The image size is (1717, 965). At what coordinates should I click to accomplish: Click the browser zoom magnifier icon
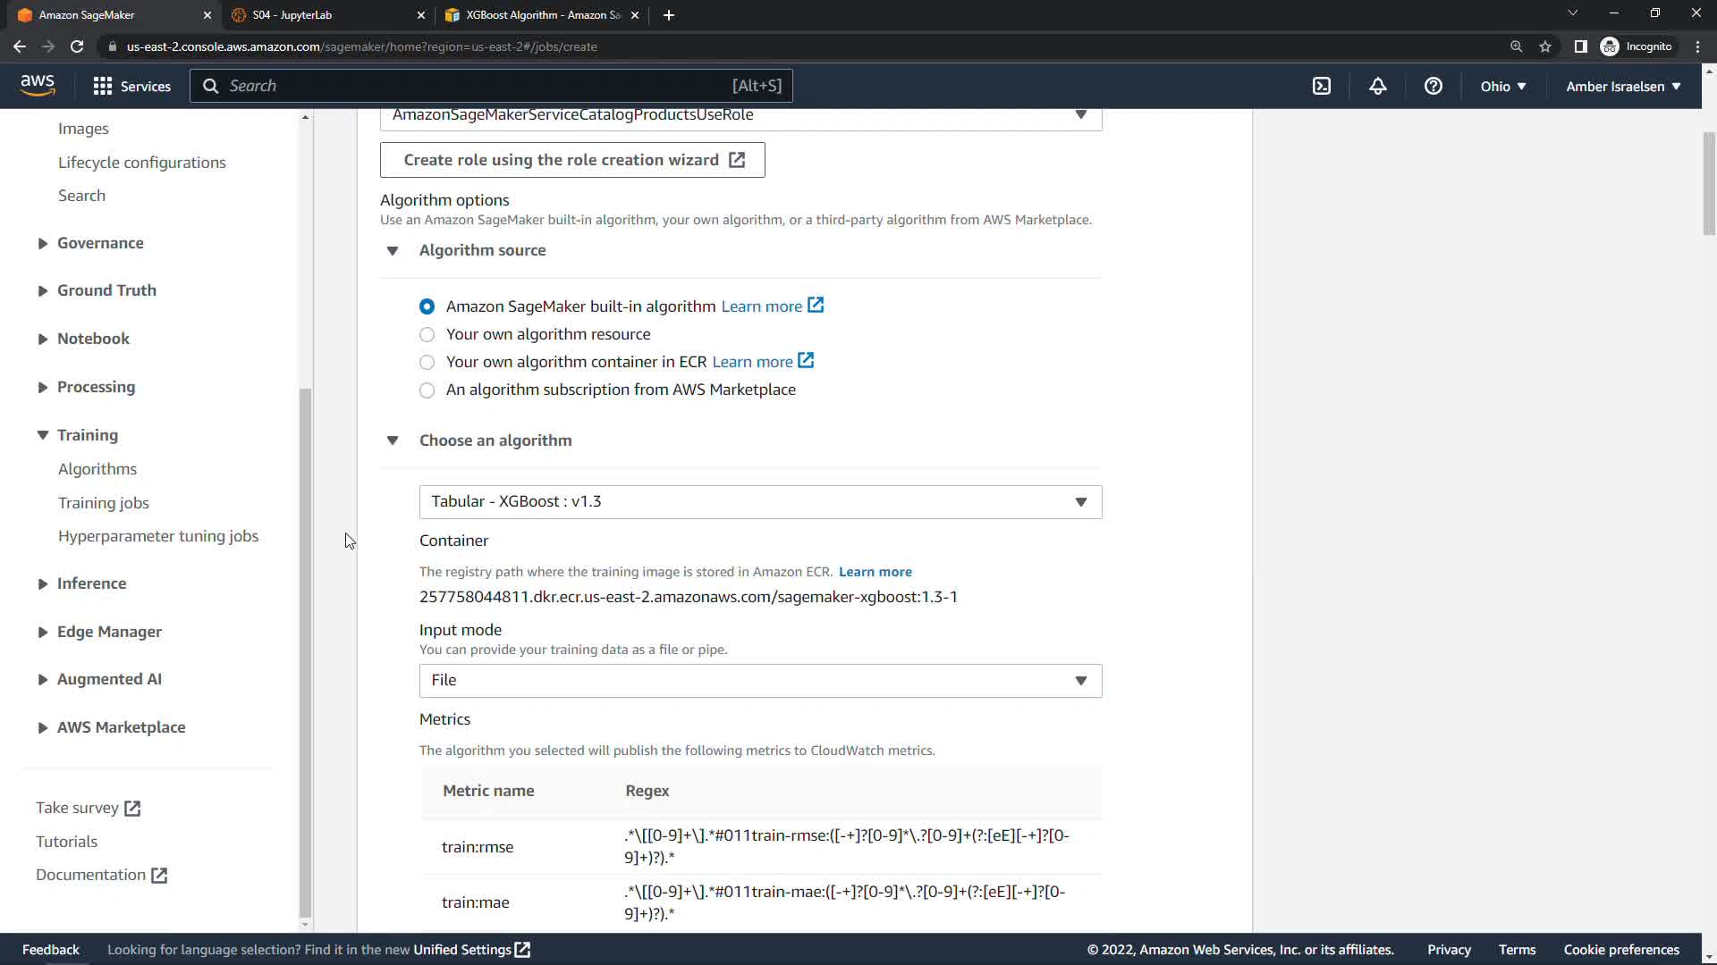[x=1516, y=46]
